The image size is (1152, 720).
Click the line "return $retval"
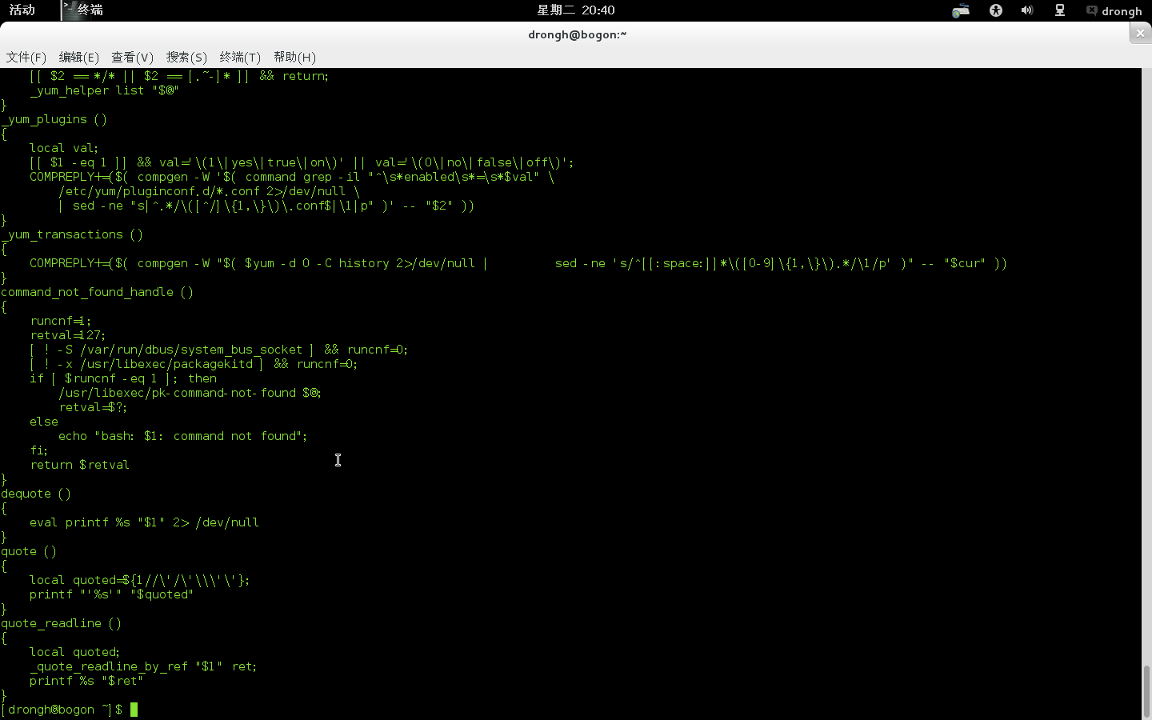coord(79,465)
